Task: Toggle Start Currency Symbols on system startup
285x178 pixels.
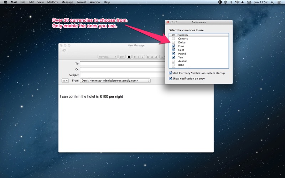Action: point(170,73)
